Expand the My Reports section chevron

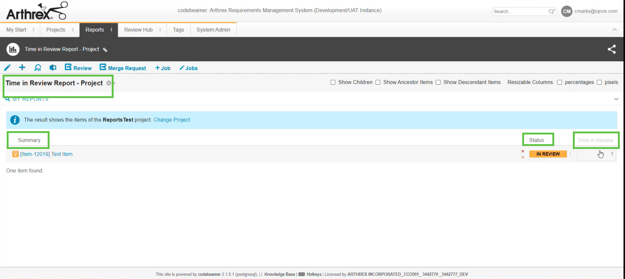[616, 99]
